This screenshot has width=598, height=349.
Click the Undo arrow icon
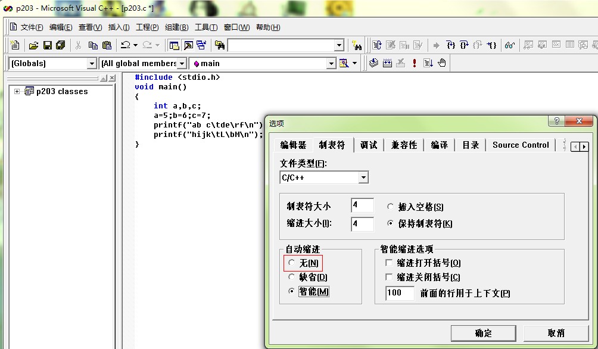point(126,45)
